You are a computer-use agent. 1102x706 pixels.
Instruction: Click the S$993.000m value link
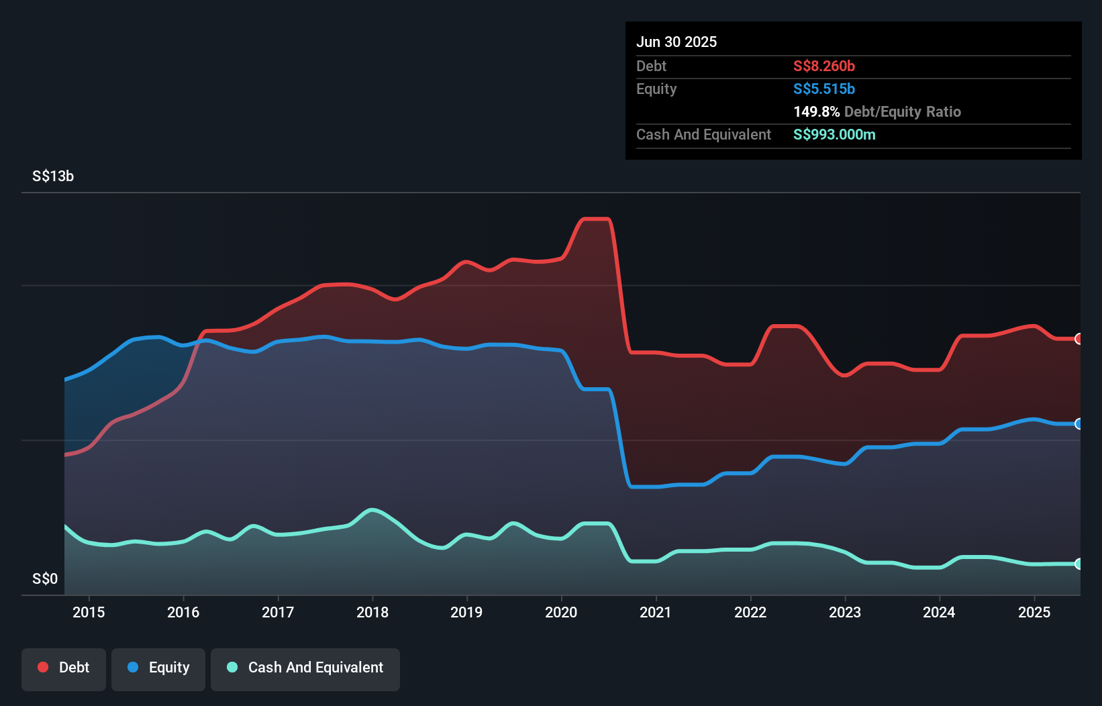tap(834, 134)
